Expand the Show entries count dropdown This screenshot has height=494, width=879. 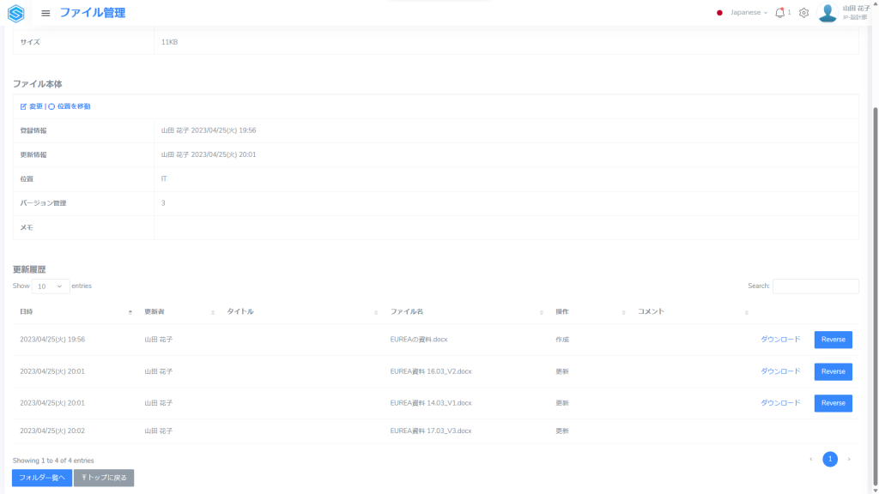click(51, 286)
